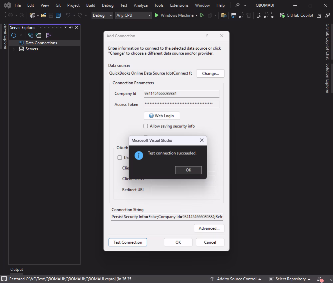The width and height of the screenshot is (333, 283).
Task: Pin the Server Explorer panel (auto hide)
Action: point(71,27)
